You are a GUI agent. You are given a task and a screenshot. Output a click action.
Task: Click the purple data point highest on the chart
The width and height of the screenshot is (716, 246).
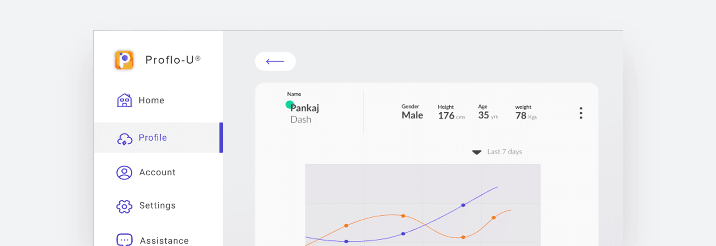[x=463, y=205]
